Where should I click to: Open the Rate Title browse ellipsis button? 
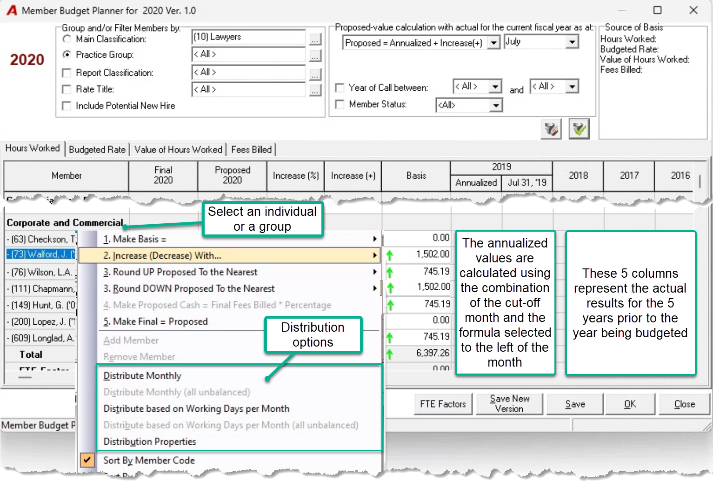[315, 90]
